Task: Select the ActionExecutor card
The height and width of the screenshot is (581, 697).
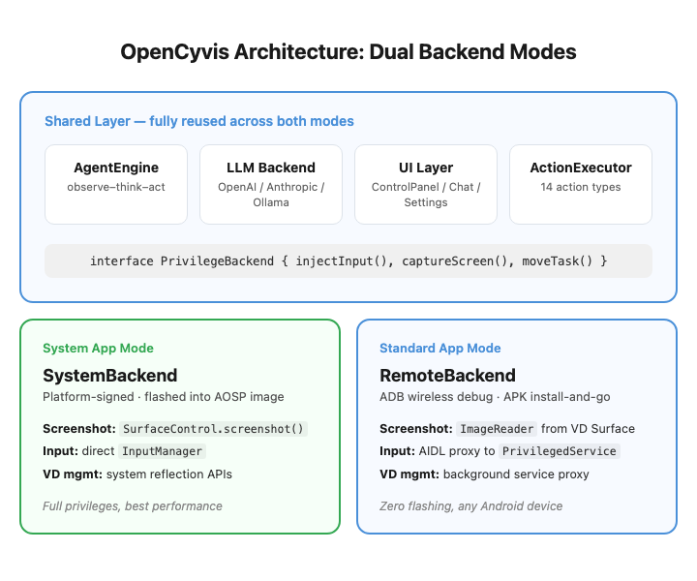Action: pos(581,185)
